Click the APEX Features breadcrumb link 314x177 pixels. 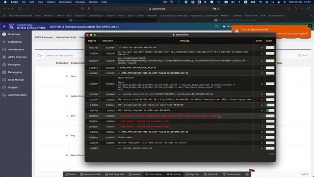coord(44,37)
